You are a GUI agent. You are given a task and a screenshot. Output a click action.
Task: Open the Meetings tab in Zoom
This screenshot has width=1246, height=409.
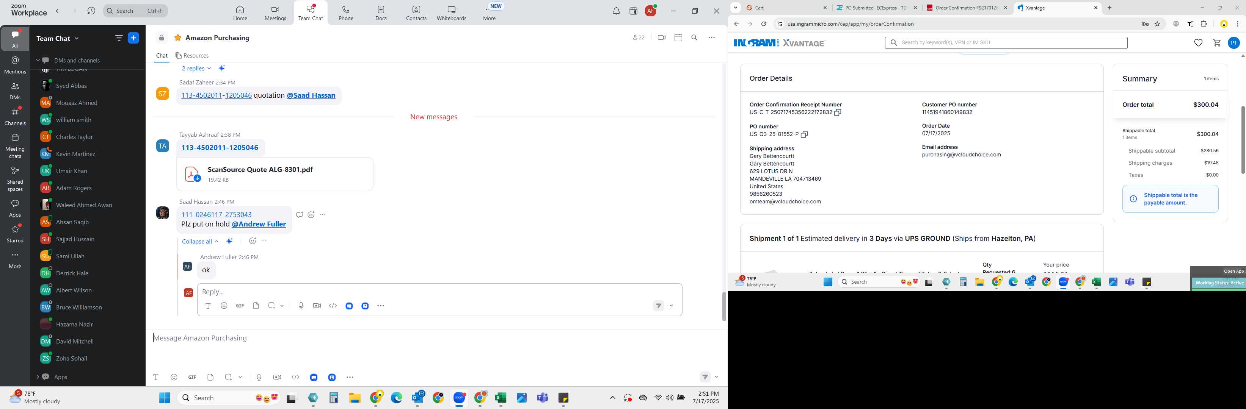(x=275, y=13)
